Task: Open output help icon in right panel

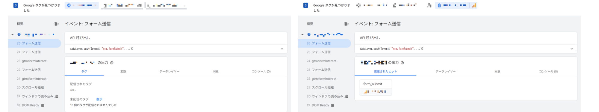Action: [x=402, y=63]
